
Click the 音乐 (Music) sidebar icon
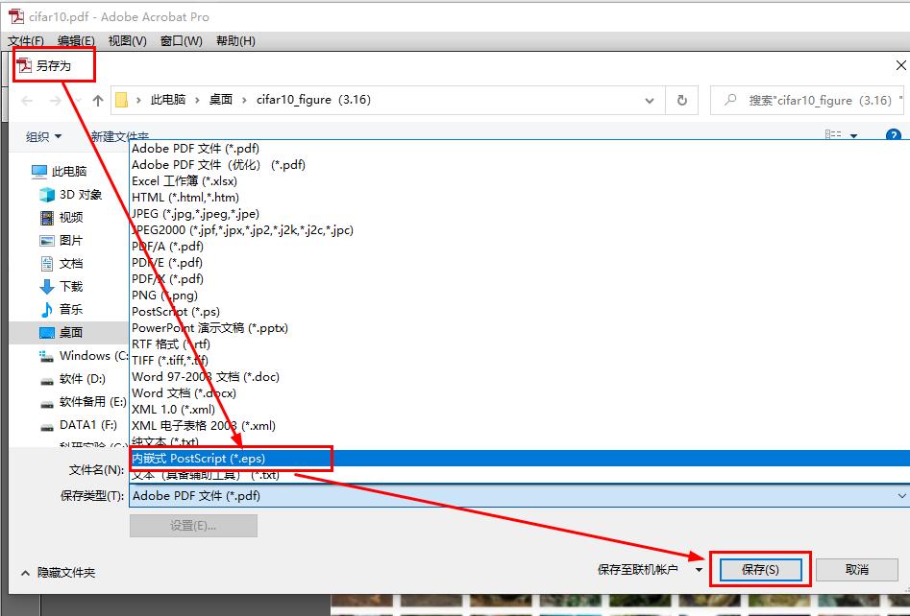pyautogui.click(x=48, y=309)
